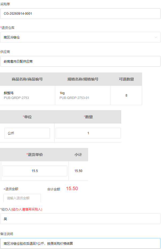Click the 小计 column header
This screenshot has width=161, height=249.
tap(78, 155)
